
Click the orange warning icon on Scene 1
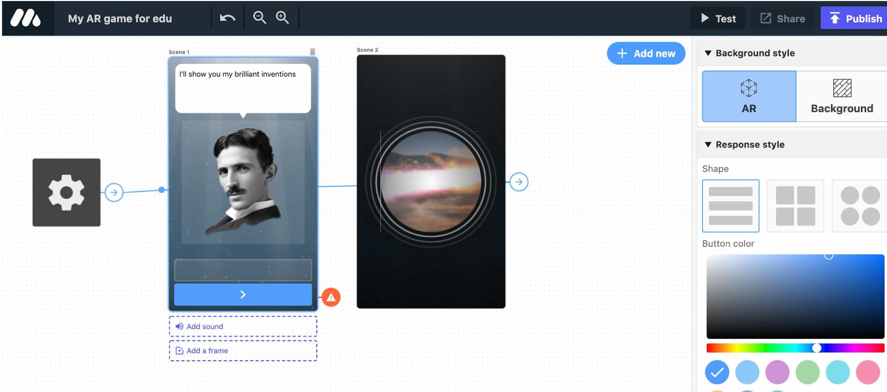coord(331,297)
